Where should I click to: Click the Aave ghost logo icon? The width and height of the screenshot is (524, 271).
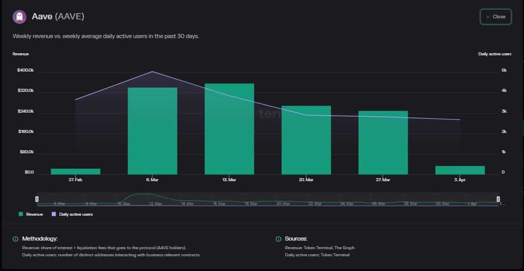click(20, 17)
